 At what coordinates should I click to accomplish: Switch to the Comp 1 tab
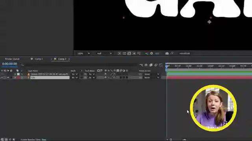(x=39, y=59)
